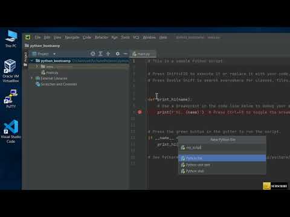The width and height of the screenshot is (290, 217).
Task: Click the New Python file popup title
Action: [223, 140]
